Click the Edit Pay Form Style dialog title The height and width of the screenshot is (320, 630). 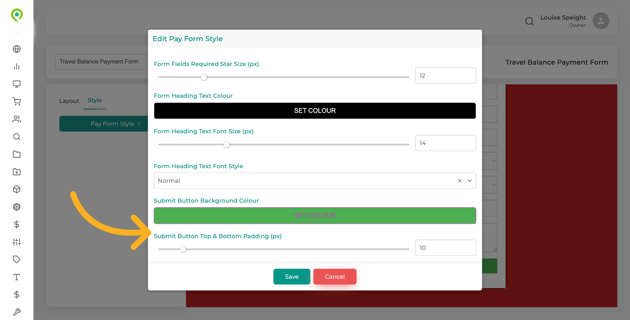(188, 39)
